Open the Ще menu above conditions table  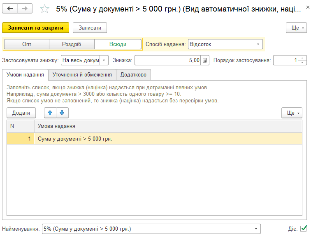pyautogui.click(x=292, y=113)
